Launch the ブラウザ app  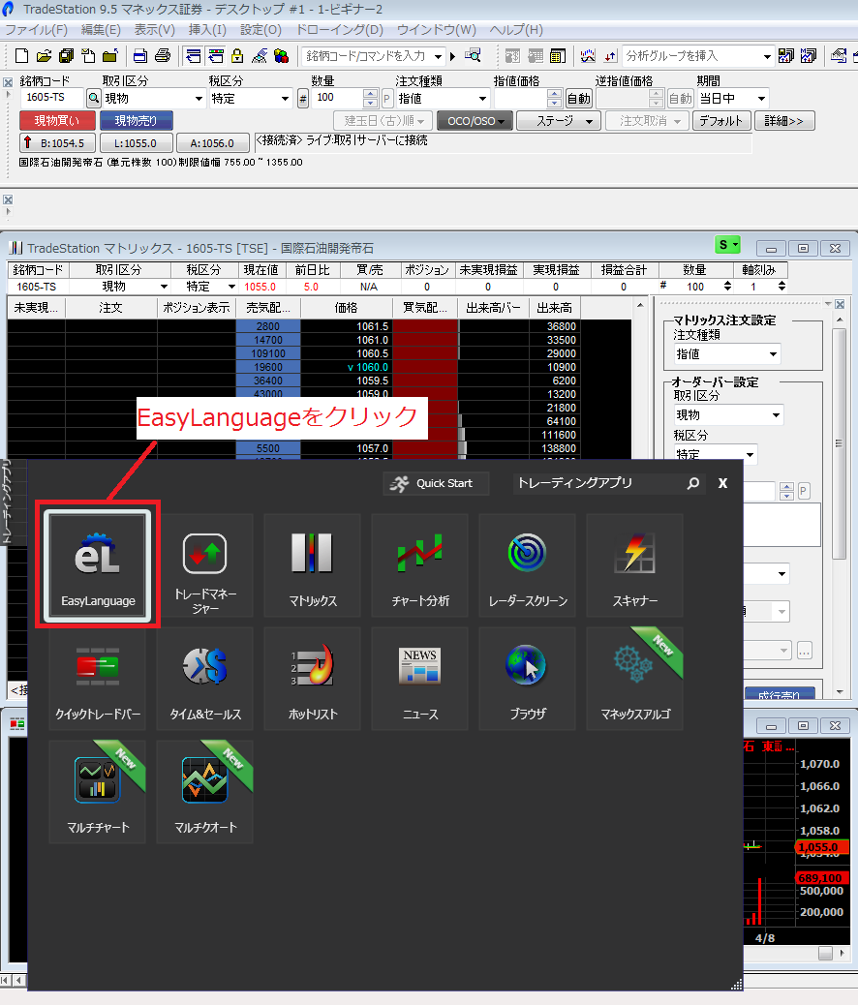[527, 679]
